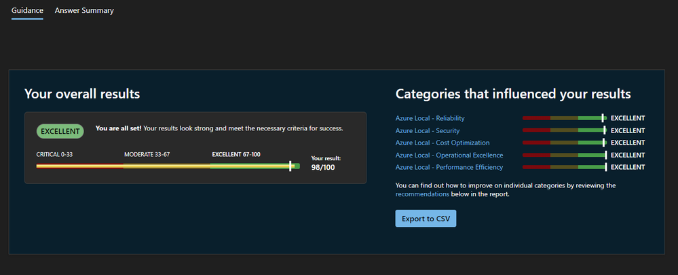Viewport: 678px width, 275px height.
Task: Click the Cost Optimization score bar
Action: pyautogui.click(x=564, y=143)
